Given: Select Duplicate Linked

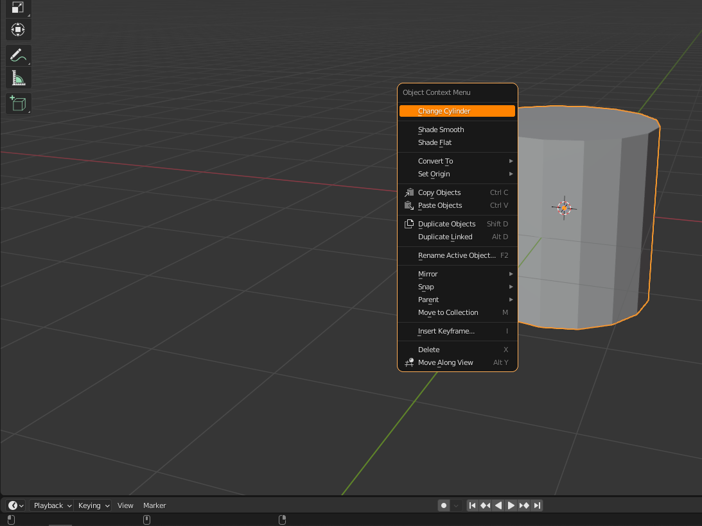Looking at the screenshot, I should pos(457,237).
